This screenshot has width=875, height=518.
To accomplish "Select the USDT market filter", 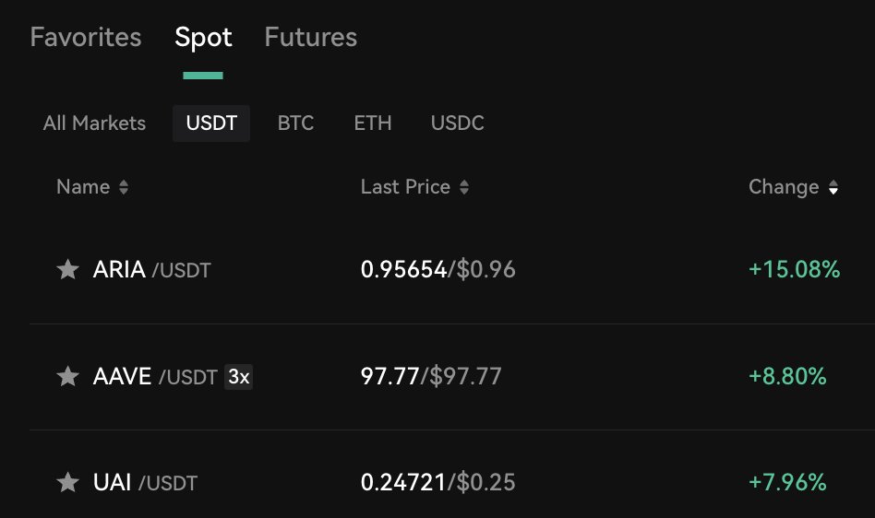I will (211, 124).
